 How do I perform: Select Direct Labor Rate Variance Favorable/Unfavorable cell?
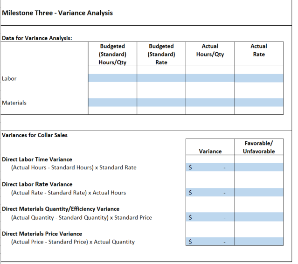[x=259, y=192]
